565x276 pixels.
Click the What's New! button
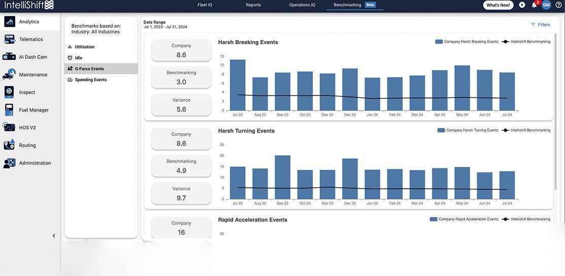tap(498, 5)
